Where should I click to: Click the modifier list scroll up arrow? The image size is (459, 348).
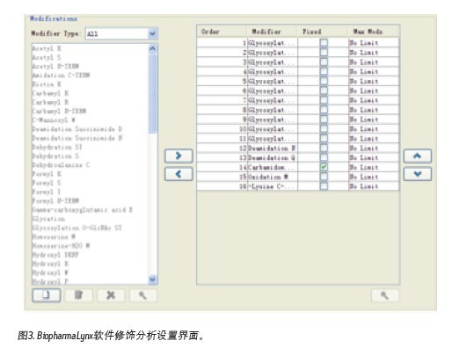pyautogui.click(x=152, y=48)
